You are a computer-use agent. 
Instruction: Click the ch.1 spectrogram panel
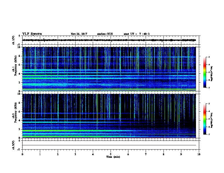pyautogui.click(x=109, y=69)
